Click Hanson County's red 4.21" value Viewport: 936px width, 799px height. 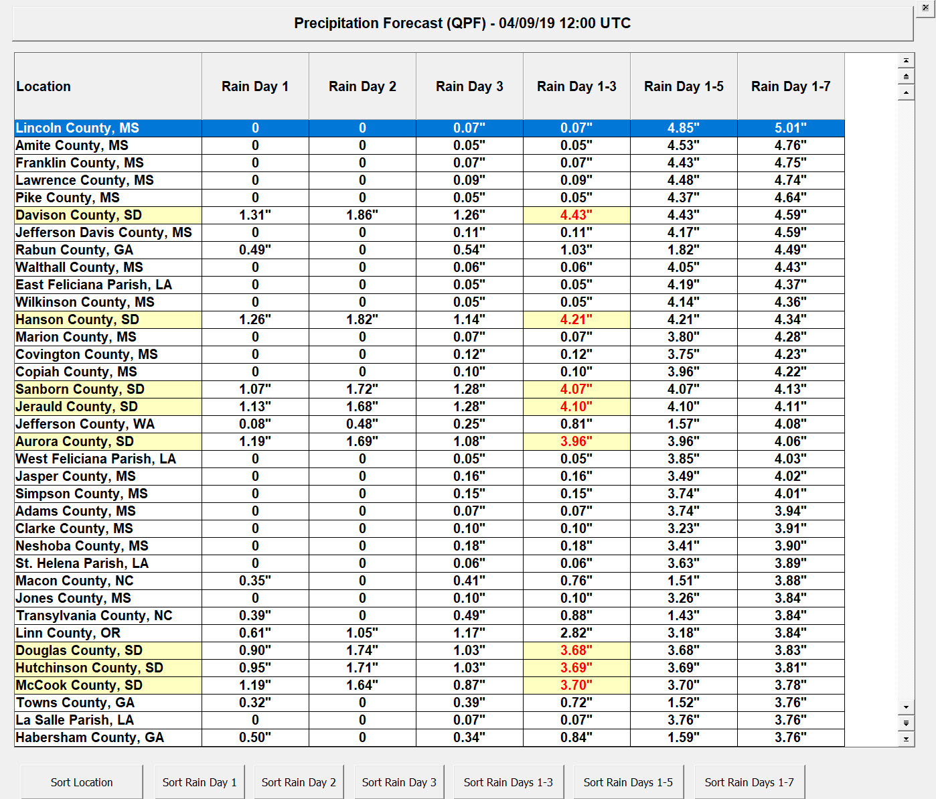click(576, 319)
